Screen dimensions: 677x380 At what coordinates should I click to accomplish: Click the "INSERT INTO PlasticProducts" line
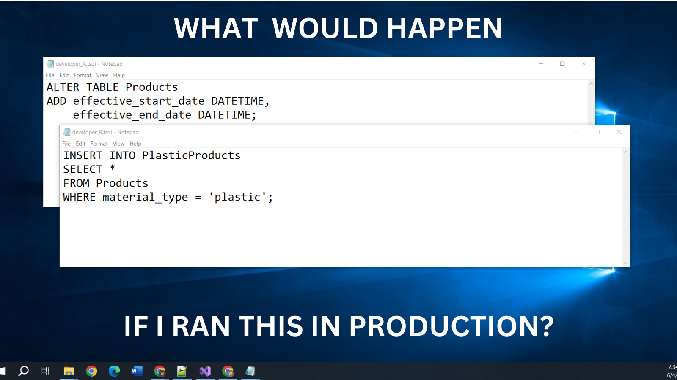(152, 155)
